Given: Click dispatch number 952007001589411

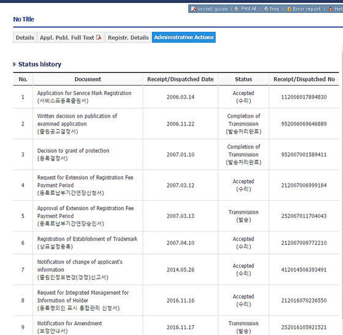Looking at the screenshot, I should click(x=304, y=154).
